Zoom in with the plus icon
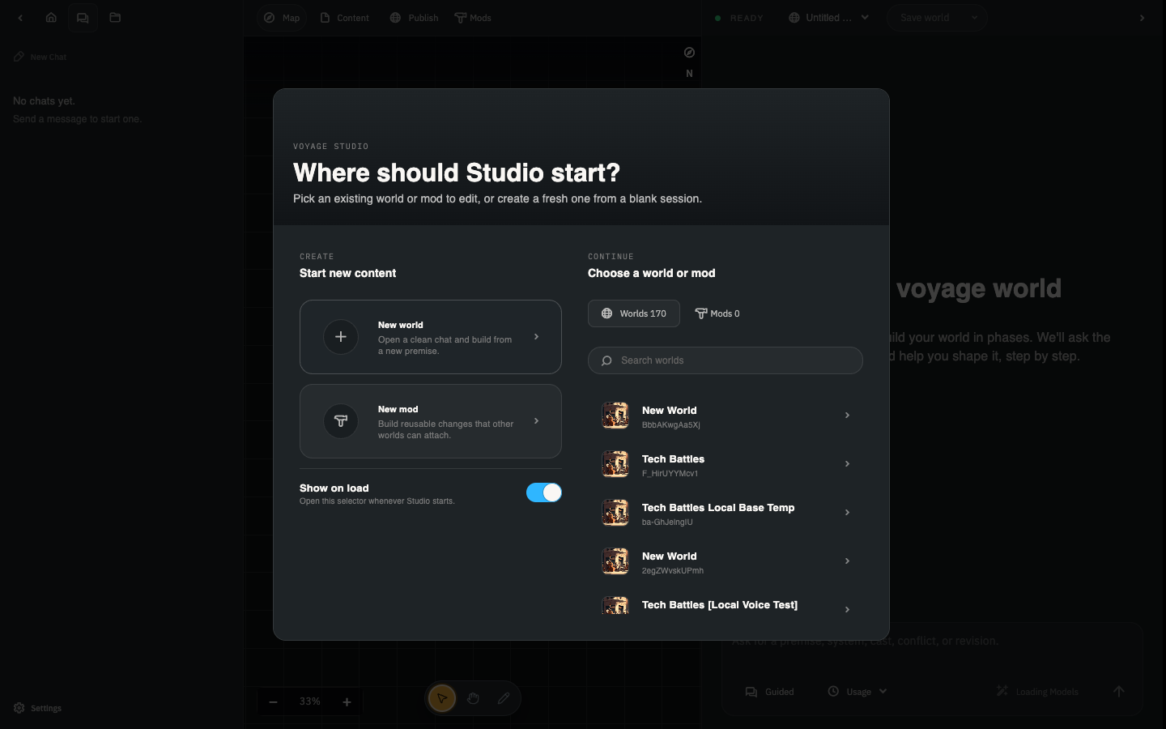The image size is (1166, 729). click(x=347, y=701)
